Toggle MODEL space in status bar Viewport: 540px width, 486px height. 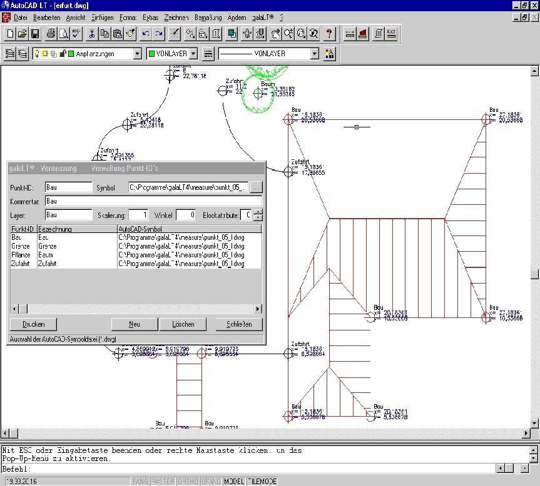pos(234,481)
